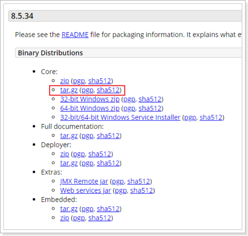Image resolution: width=248 pixels, height=236 pixels.
Task: Download Embedded zip
Action: coord(65,218)
